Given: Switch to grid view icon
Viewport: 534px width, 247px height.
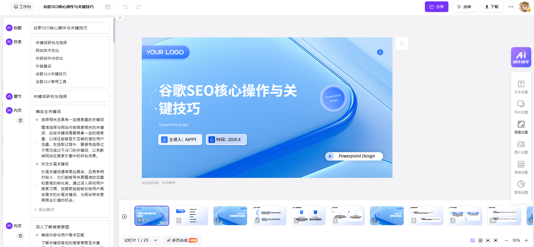Looking at the screenshot, I should pos(480,240).
